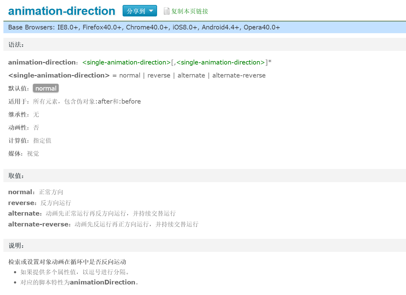This screenshot has height=295, width=406.
Task: Click the 如果提供多个属性值 bullet item
Action: 75,272
